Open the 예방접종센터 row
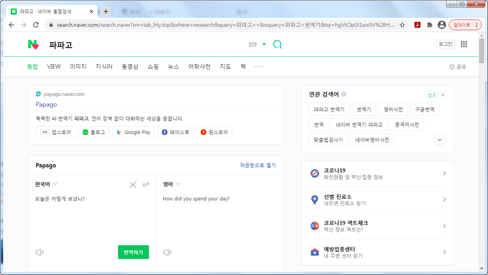 click(x=377, y=252)
